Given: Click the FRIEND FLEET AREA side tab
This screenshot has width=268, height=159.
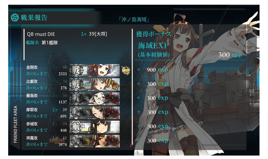Looking at the screenshot, I should tap(15, 124).
